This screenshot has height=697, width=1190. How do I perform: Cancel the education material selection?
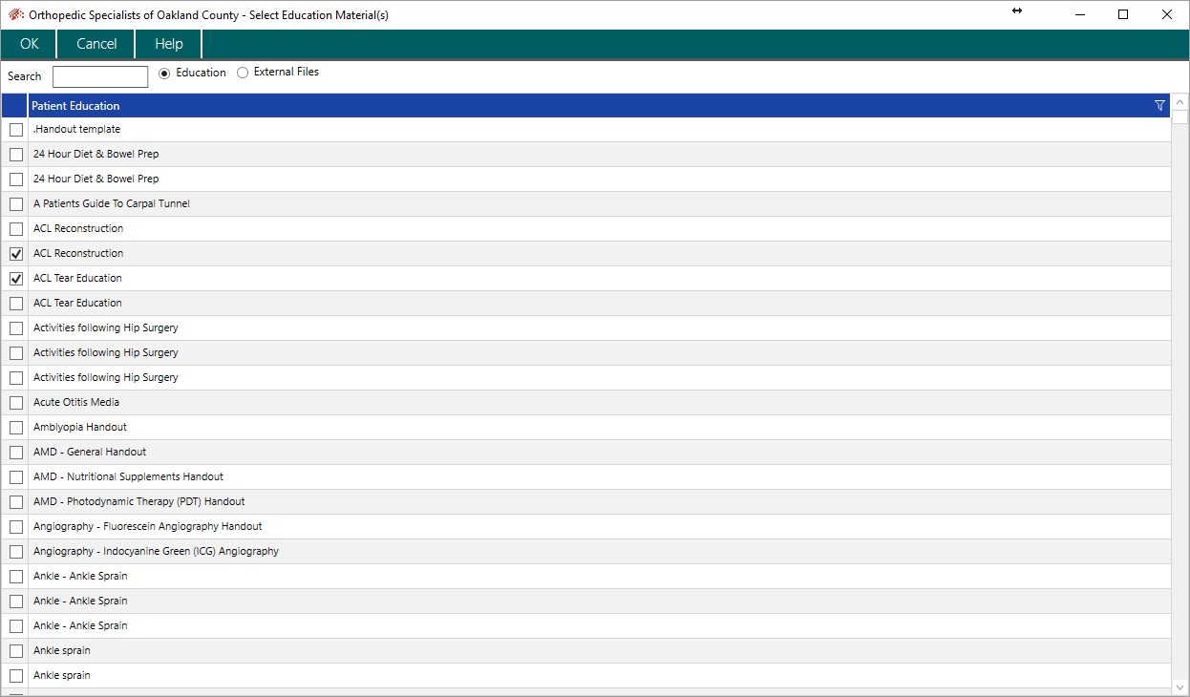pos(96,44)
